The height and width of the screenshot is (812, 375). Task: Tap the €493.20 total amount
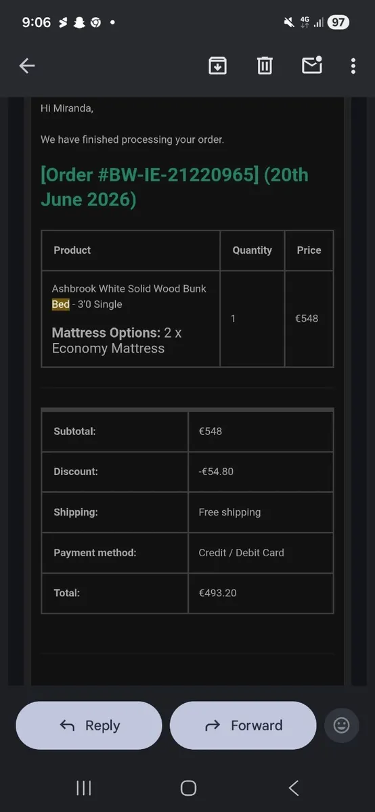[217, 593]
